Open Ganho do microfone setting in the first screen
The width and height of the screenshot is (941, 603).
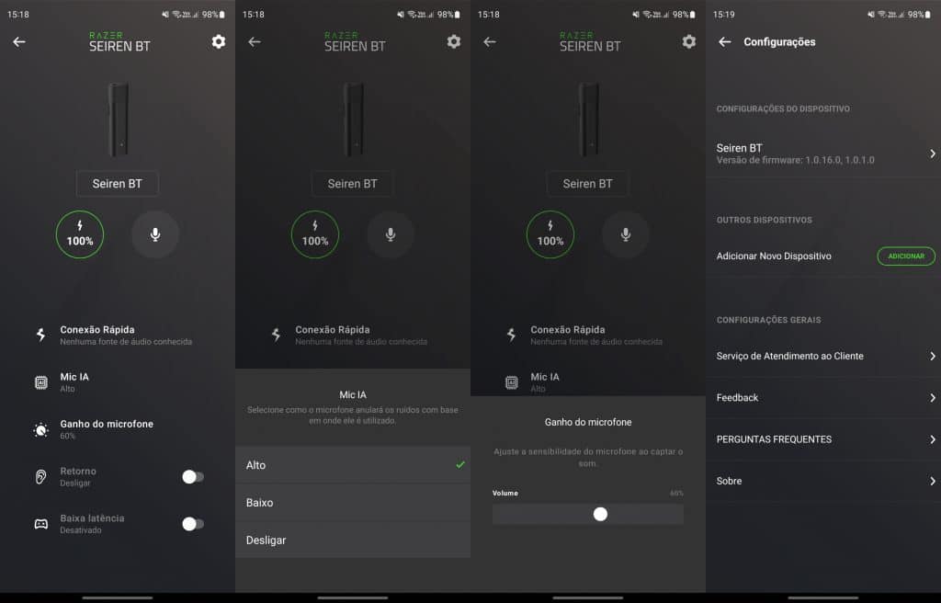pyautogui.click(x=118, y=429)
